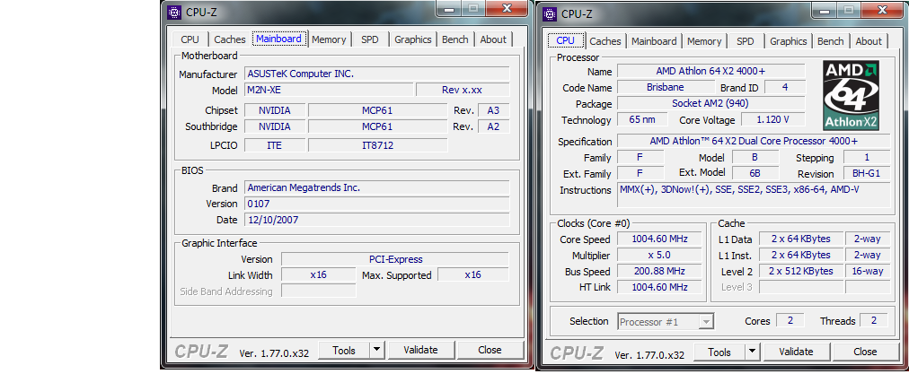Click motherboard model value M2N-XE
The height and width of the screenshot is (374, 909).
pos(329,90)
